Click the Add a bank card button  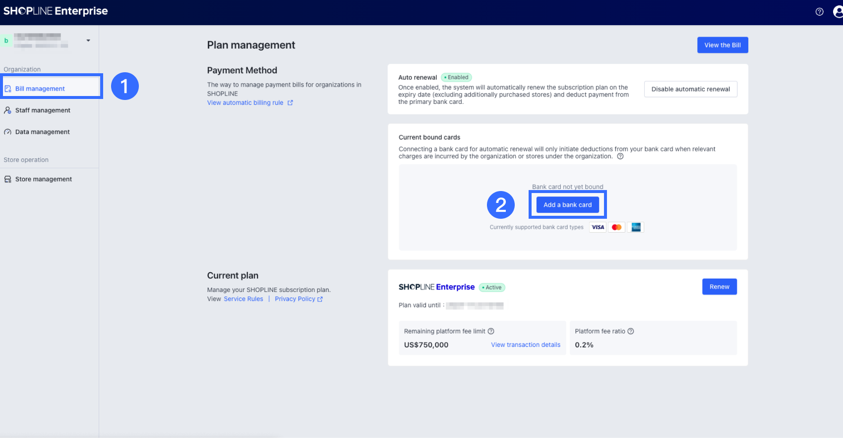(x=567, y=205)
